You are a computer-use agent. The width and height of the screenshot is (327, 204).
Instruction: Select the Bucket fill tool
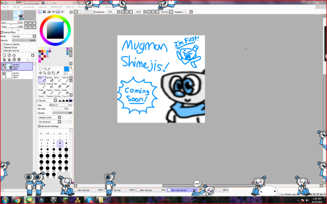pyautogui.click(x=50, y=80)
